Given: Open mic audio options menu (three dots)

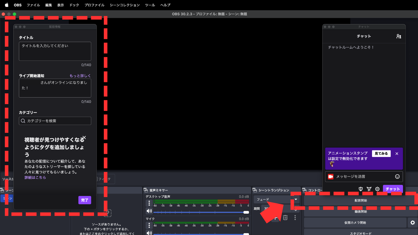Looking at the screenshot, I should pyautogui.click(x=149, y=225).
